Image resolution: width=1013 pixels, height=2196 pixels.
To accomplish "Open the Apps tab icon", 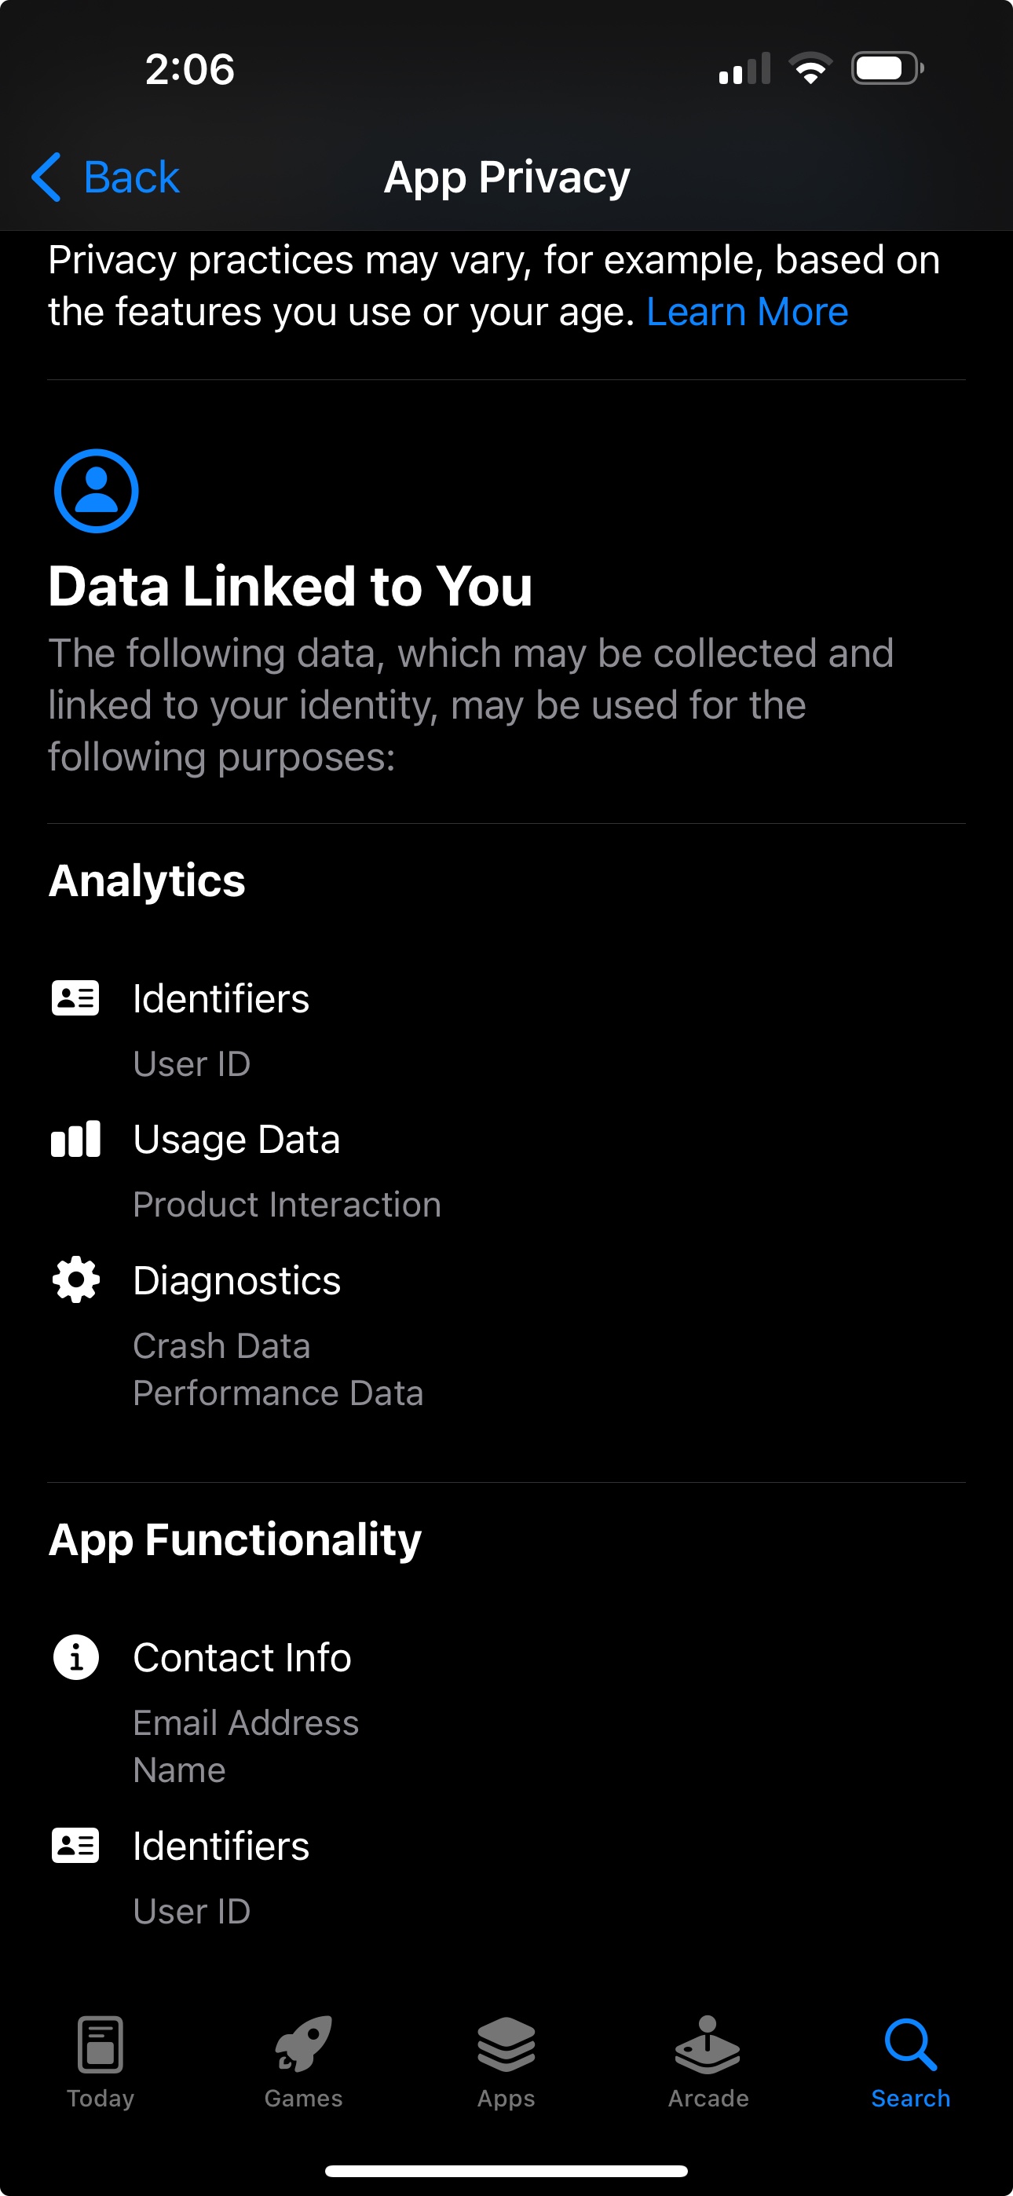I will [506, 2044].
